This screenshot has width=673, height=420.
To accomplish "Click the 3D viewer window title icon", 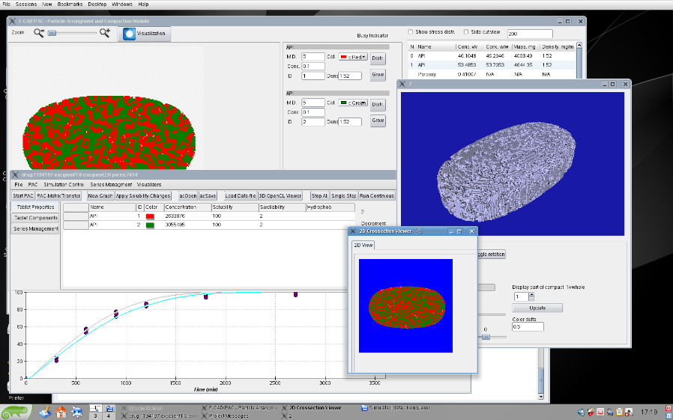I will (402, 84).
